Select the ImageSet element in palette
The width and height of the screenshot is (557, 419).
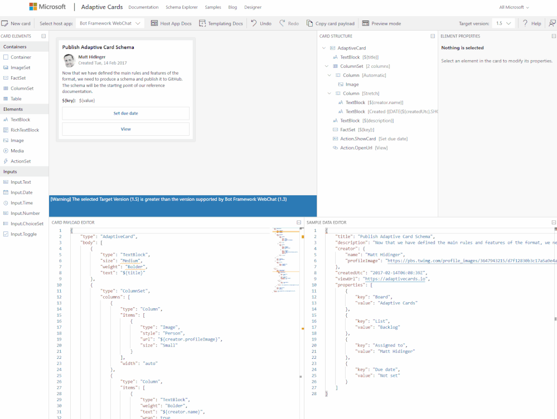(x=24, y=67)
